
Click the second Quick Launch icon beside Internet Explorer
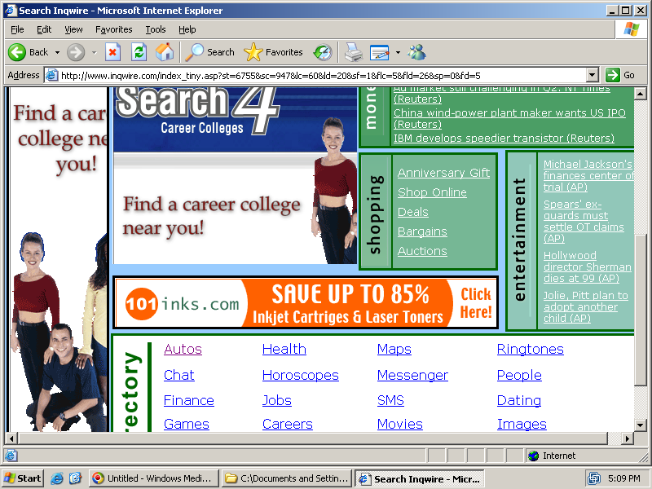point(75,478)
